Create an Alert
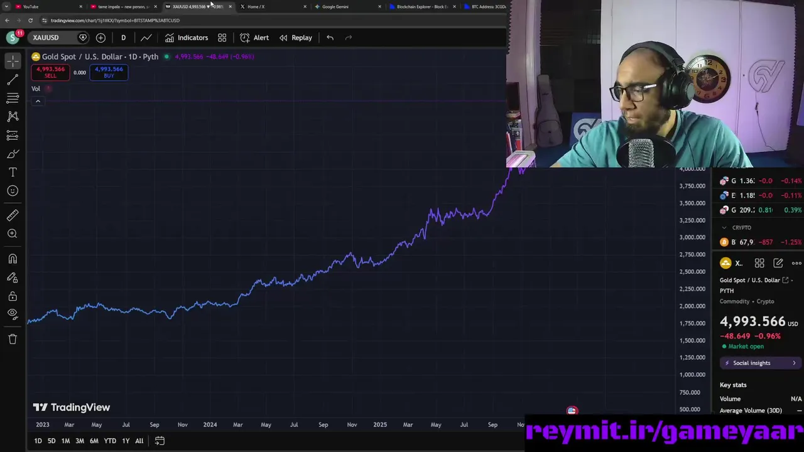804x452 pixels. (x=254, y=38)
